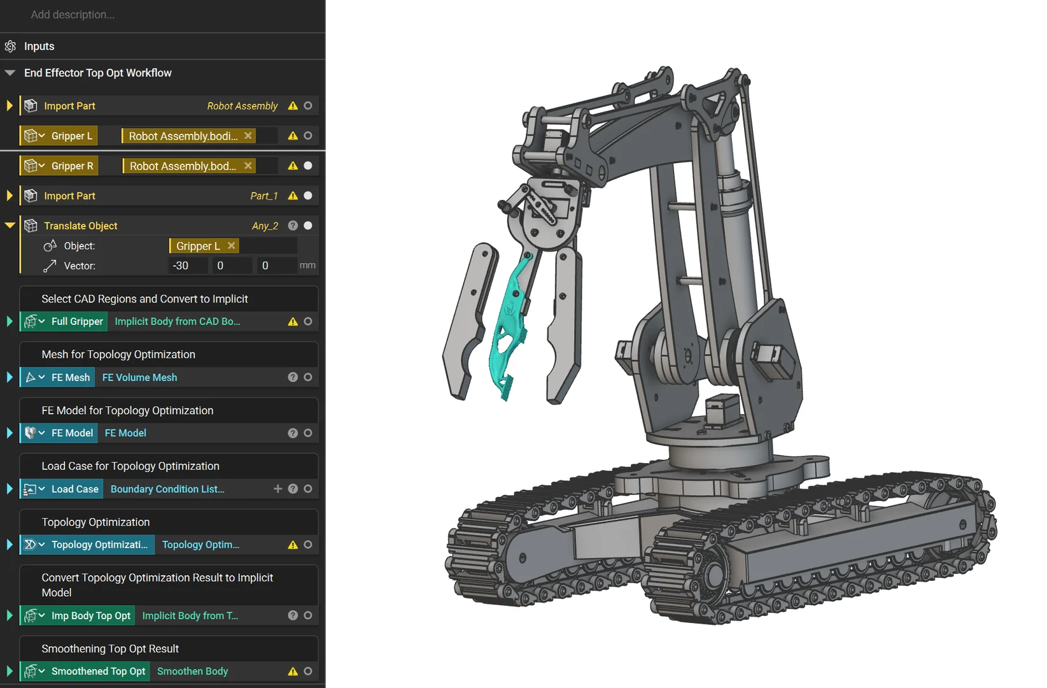Toggle visibility of Translate Object result
Screen dimensions: 1047x688
tap(308, 226)
